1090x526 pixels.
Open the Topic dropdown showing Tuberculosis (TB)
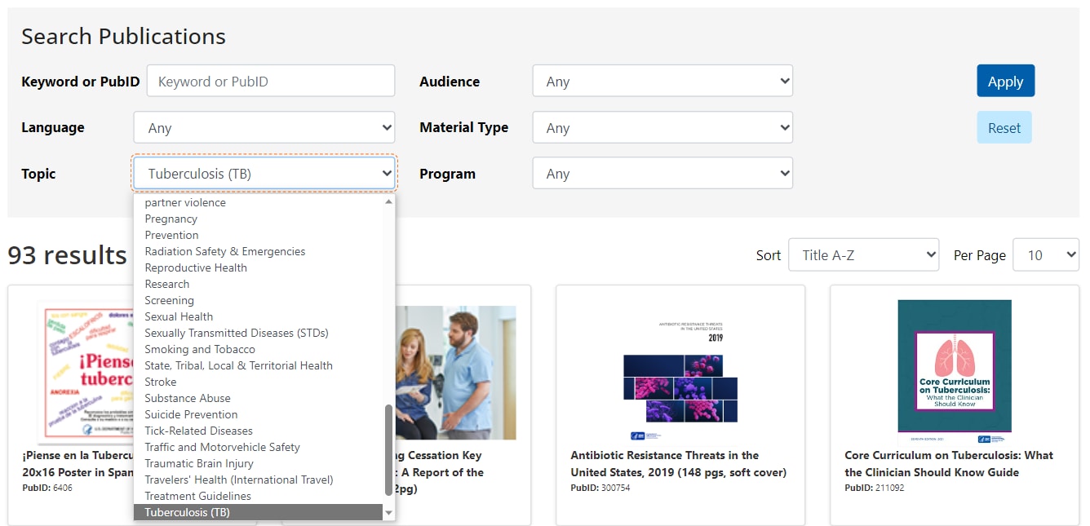(x=264, y=174)
